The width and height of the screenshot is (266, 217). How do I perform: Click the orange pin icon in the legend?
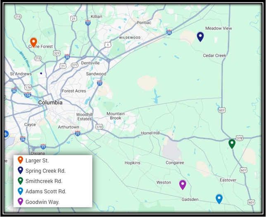point(20,160)
